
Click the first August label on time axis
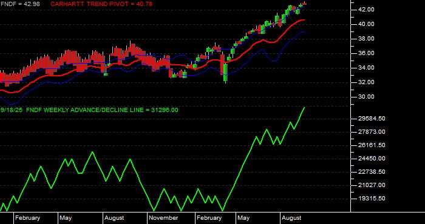114,218
